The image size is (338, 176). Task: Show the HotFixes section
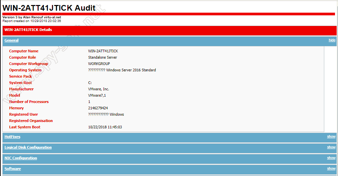click(331, 137)
